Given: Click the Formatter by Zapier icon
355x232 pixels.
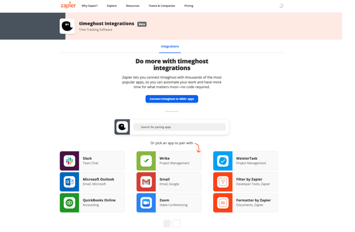Looking at the screenshot, I should tap(223, 203).
